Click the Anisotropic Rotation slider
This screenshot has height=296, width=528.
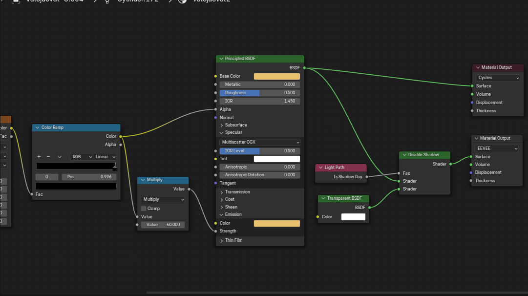[x=260, y=175]
